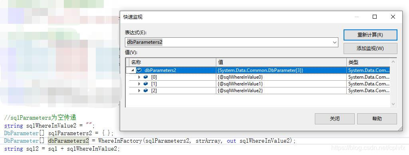Select value {@sqlWhereInValue0}
This screenshot has height=155, width=409.
pos(240,77)
